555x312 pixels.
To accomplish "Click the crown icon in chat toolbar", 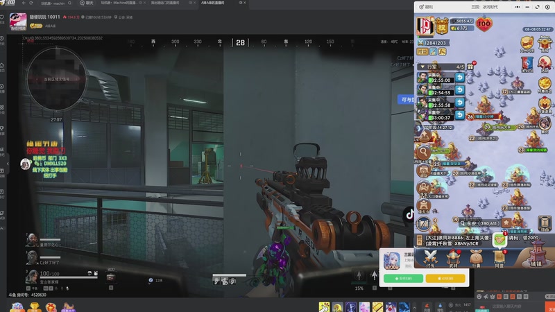I will (x=493, y=297).
